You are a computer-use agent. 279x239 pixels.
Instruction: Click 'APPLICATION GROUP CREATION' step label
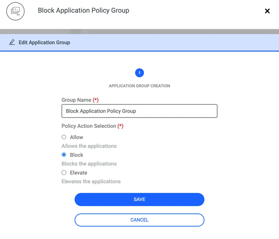coord(139,86)
